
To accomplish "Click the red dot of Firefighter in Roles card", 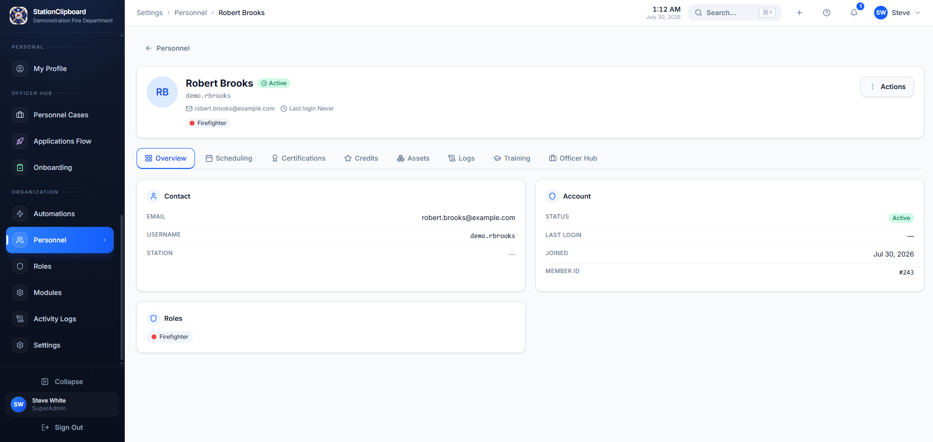I will (154, 337).
